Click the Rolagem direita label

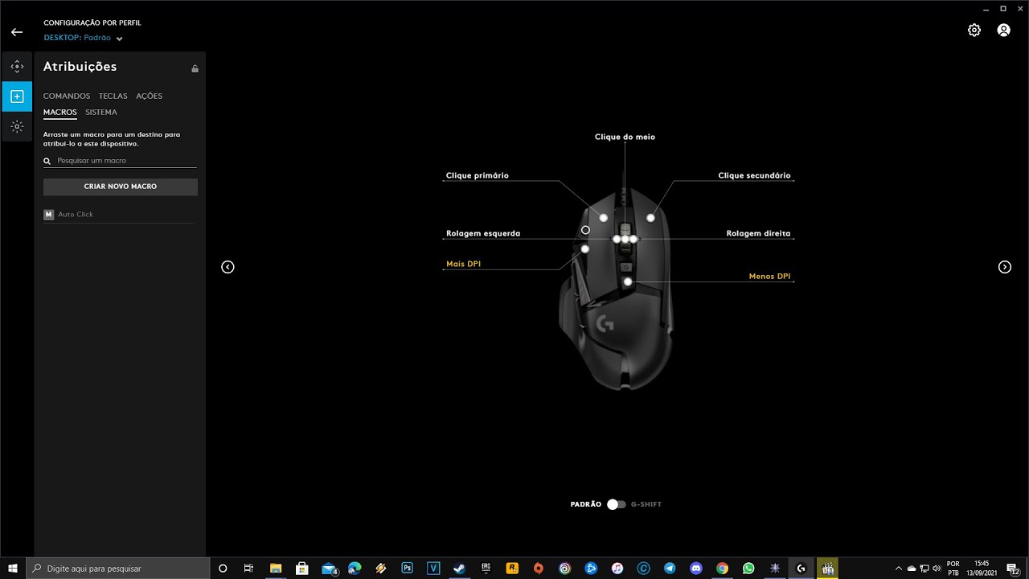(x=758, y=233)
